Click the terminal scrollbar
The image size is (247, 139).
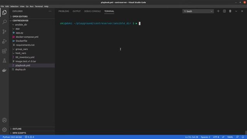[x=246, y=132]
